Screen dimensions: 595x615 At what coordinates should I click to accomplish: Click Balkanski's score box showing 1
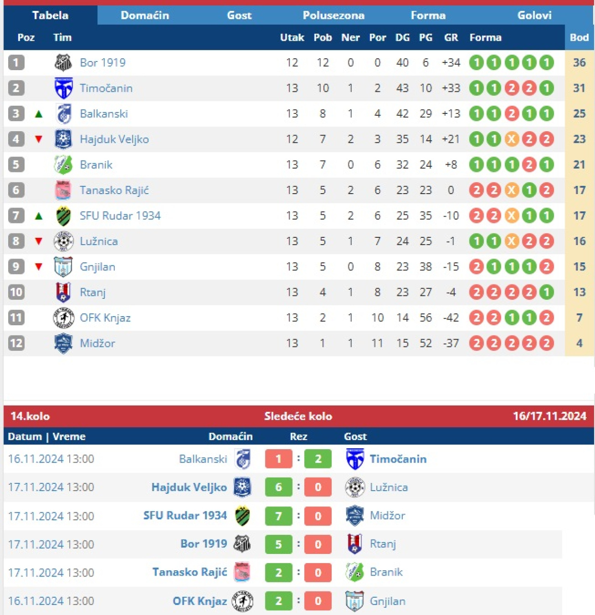pyautogui.click(x=278, y=459)
